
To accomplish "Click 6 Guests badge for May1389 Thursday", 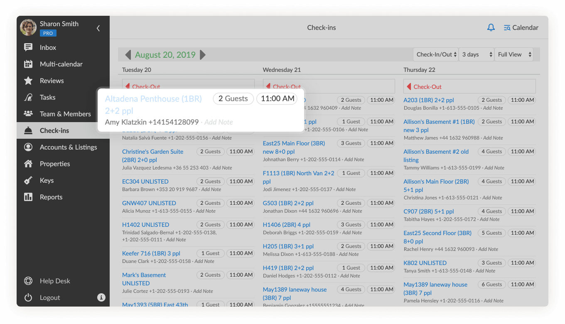I will [492, 285].
